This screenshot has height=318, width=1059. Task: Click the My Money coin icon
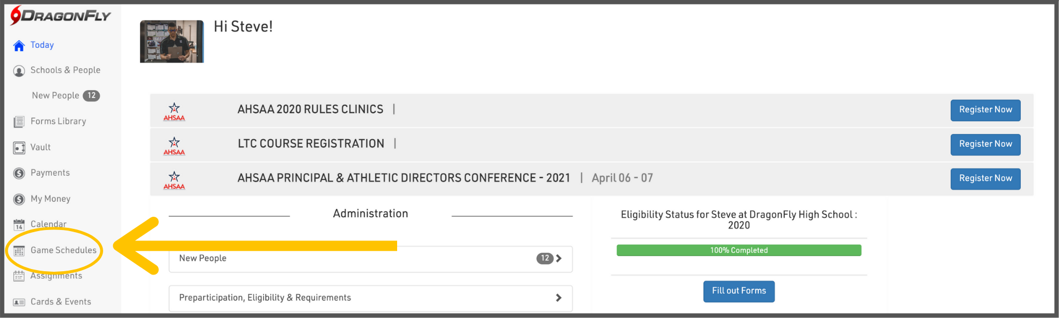coord(19,199)
